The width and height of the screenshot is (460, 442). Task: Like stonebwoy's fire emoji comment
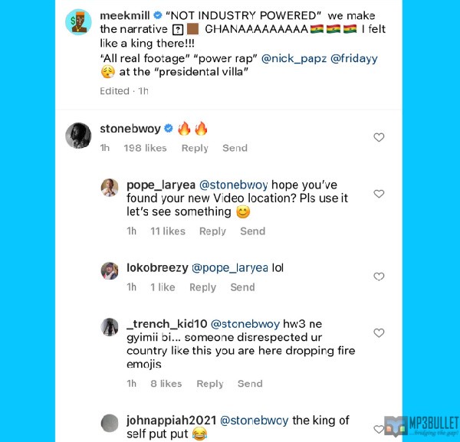point(379,137)
